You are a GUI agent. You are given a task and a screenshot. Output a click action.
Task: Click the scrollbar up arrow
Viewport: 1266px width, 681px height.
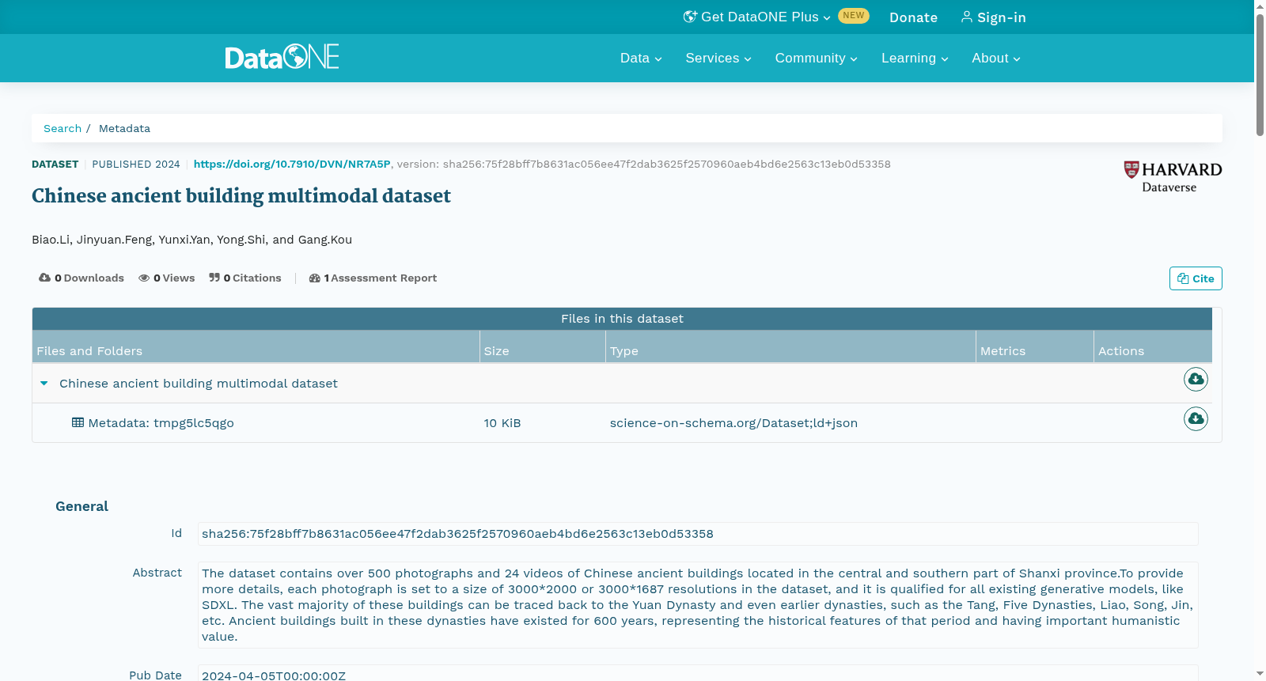(1260, 6)
